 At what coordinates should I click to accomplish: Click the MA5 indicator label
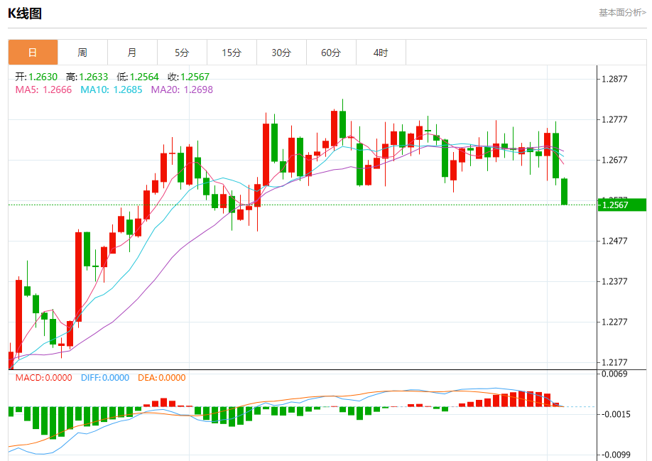tap(43, 90)
